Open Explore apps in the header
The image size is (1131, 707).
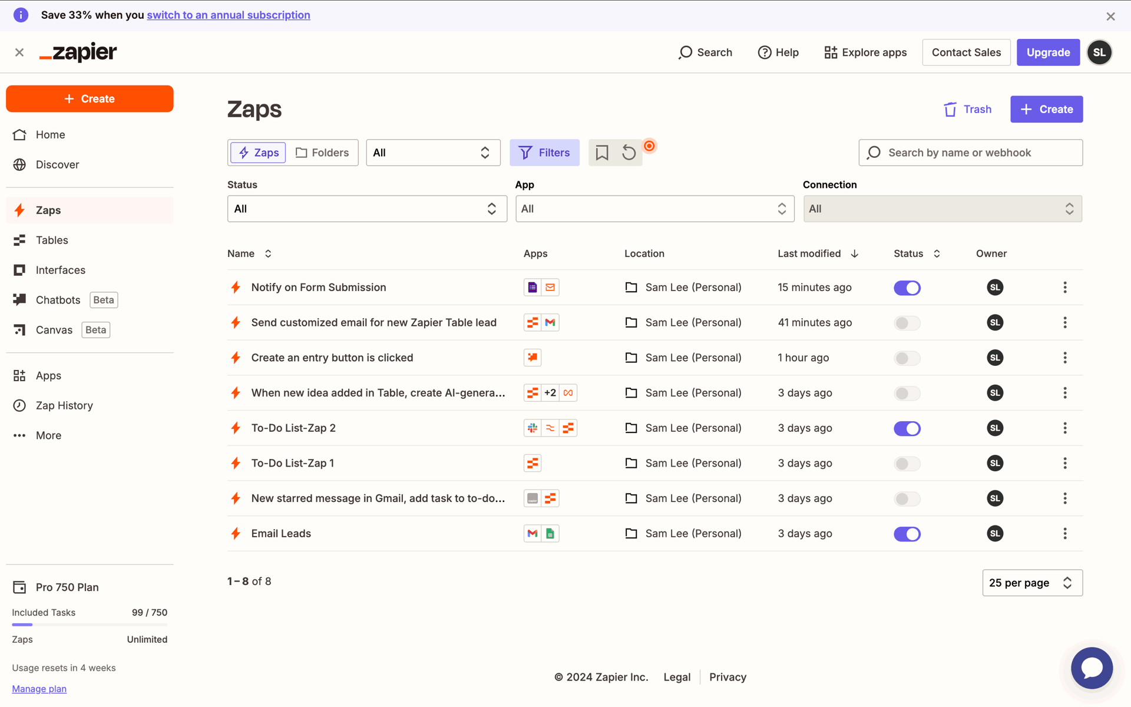point(865,52)
